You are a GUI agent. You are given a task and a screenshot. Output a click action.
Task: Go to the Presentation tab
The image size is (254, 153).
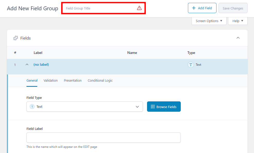pyautogui.click(x=73, y=81)
